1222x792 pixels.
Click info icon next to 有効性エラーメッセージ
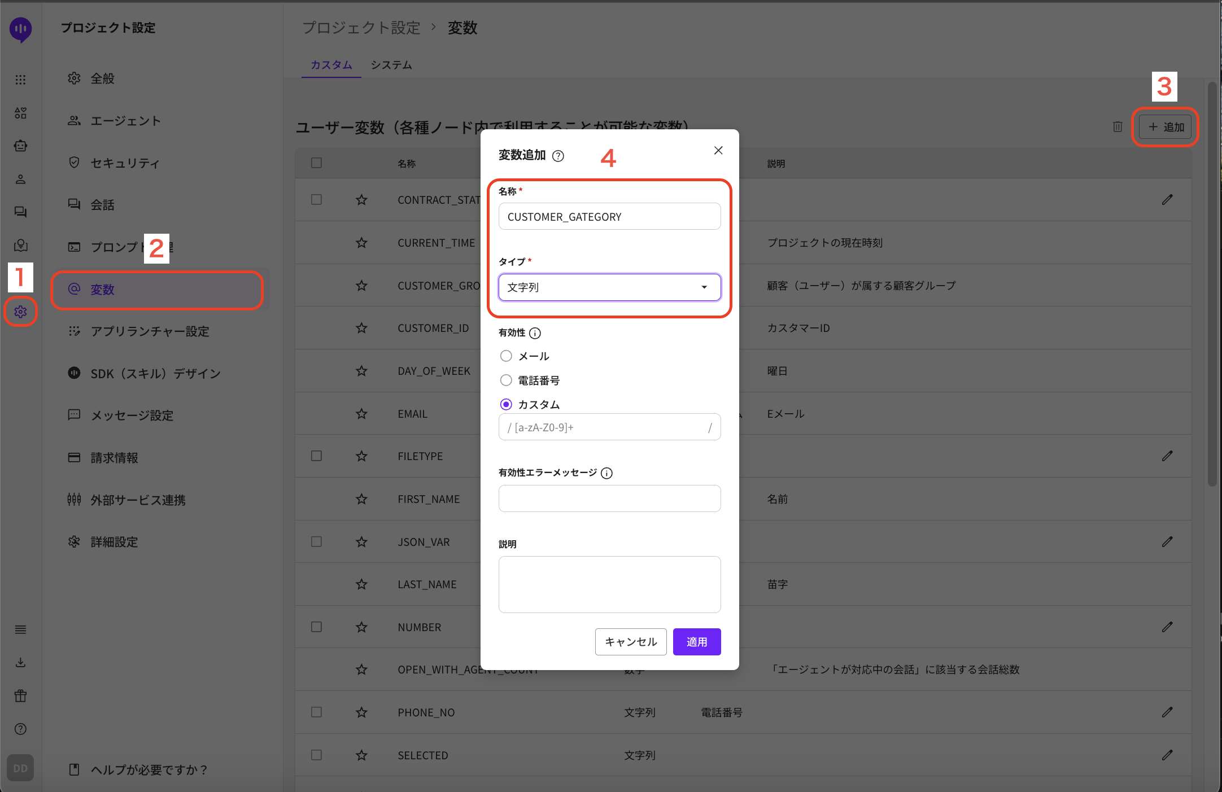pyautogui.click(x=606, y=473)
